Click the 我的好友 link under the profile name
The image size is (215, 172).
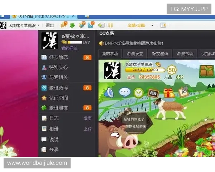tap(69, 48)
